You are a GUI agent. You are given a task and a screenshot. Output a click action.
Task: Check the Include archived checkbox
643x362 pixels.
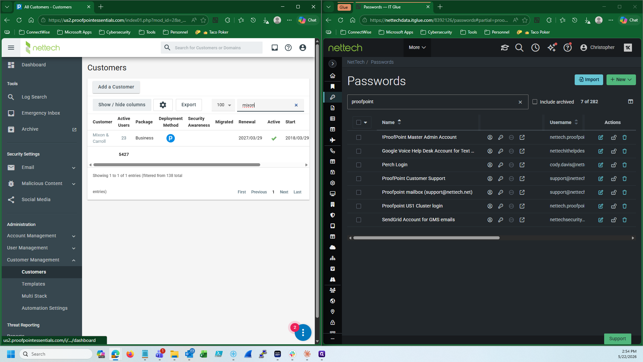[535, 102]
